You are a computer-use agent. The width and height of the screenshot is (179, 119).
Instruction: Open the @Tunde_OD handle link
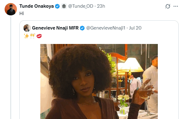pos(81,6)
